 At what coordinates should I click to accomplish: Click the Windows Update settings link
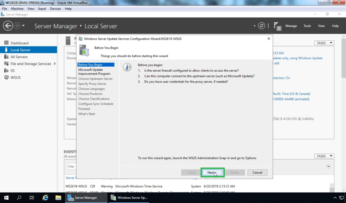[297, 58]
